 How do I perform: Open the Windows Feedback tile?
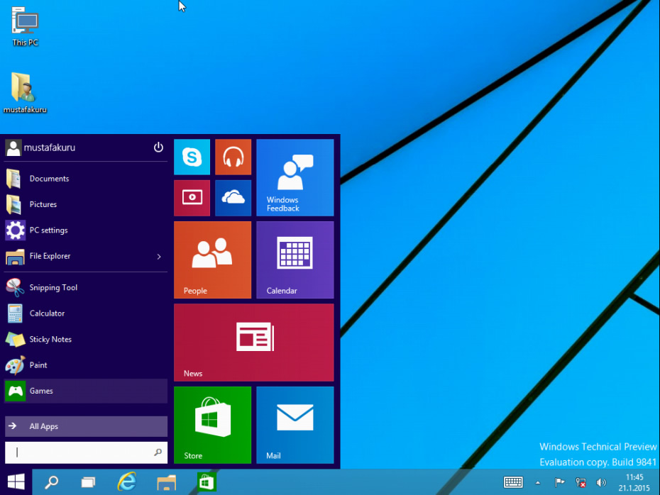[x=295, y=177]
